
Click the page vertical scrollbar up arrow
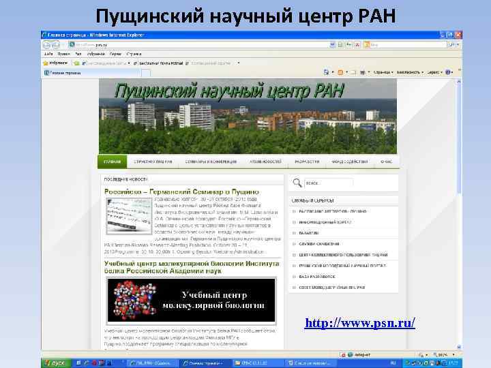pyautogui.click(x=459, y=82)
